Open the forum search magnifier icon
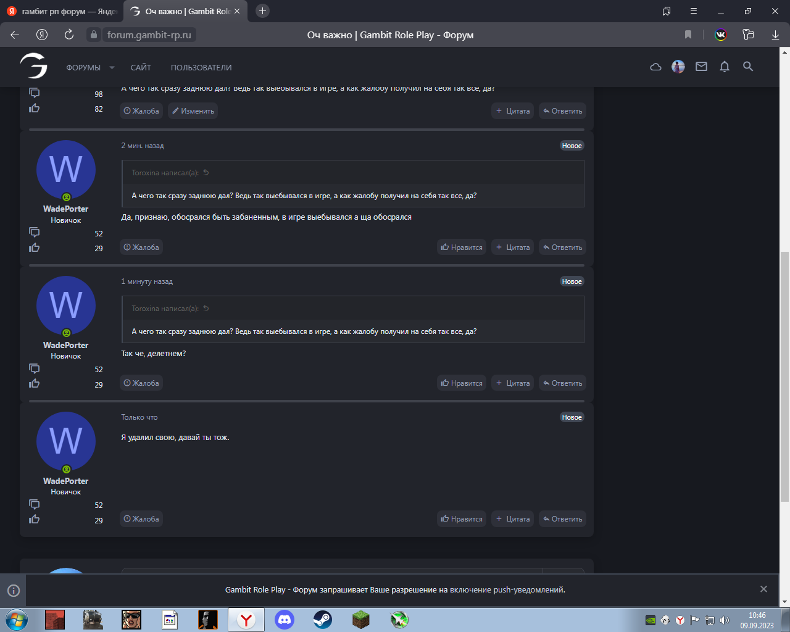Screen dimensions: 790x632 pyautogui.click(x=748, y=67)
